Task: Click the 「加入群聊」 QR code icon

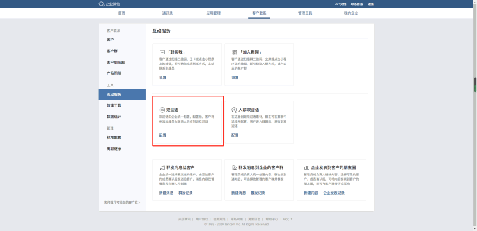Action: [235, 52]
